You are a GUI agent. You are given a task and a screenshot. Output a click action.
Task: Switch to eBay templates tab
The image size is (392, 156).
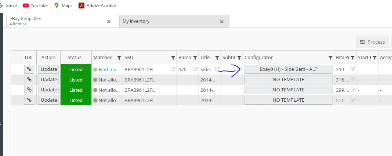tap(61, 21)
